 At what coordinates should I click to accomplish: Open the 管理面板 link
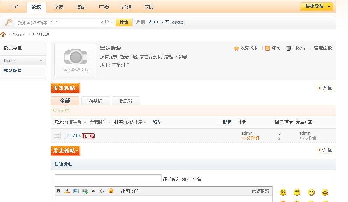coord(323,48)
